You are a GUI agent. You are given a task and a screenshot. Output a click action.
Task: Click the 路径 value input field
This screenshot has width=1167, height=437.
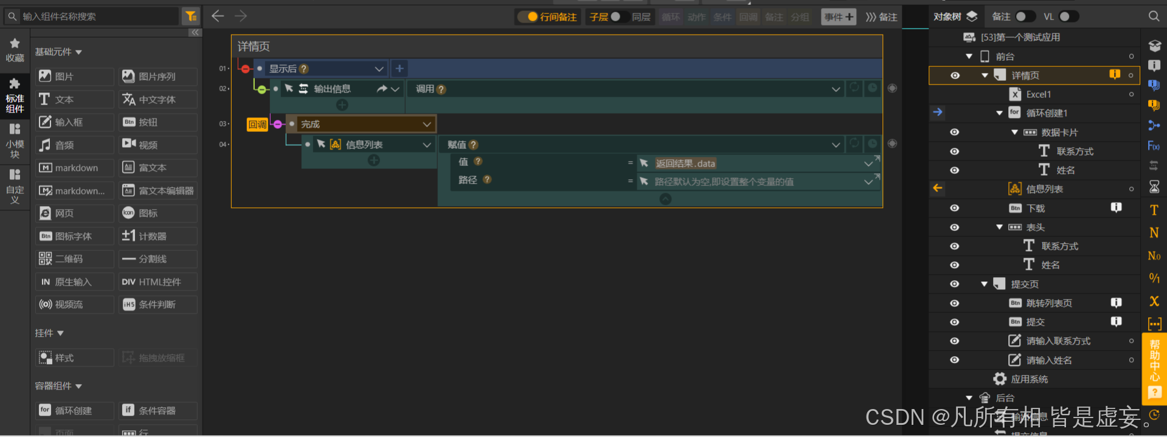[x=757, y=182]
